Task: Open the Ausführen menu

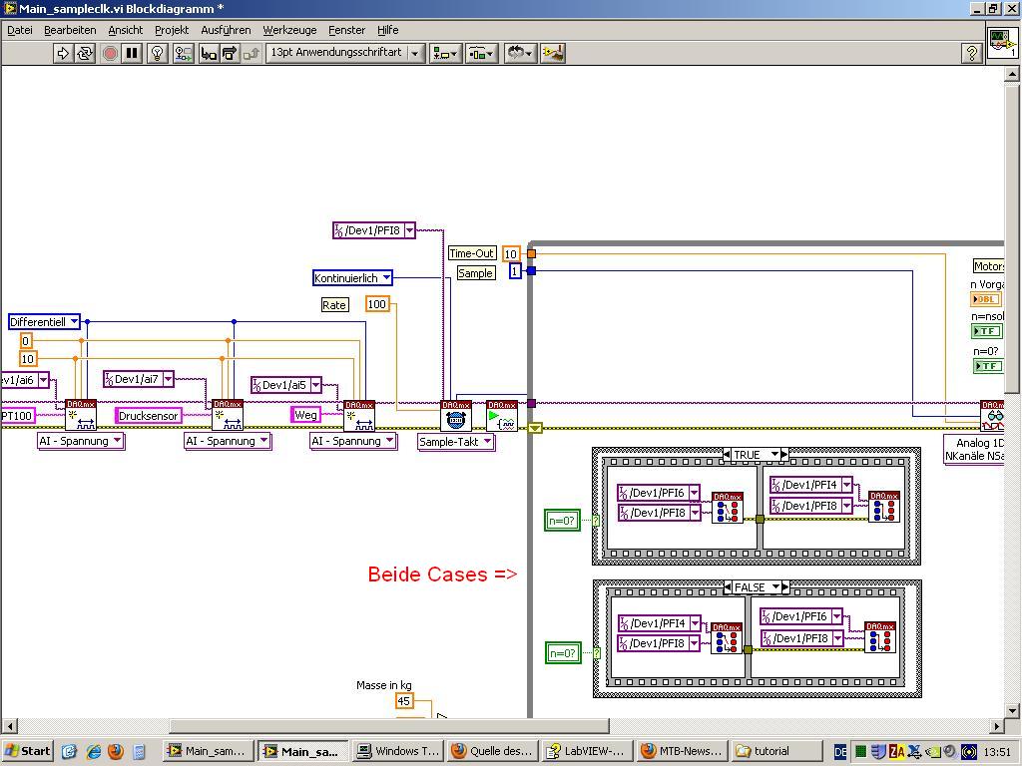Action: [x=226, y=30]
